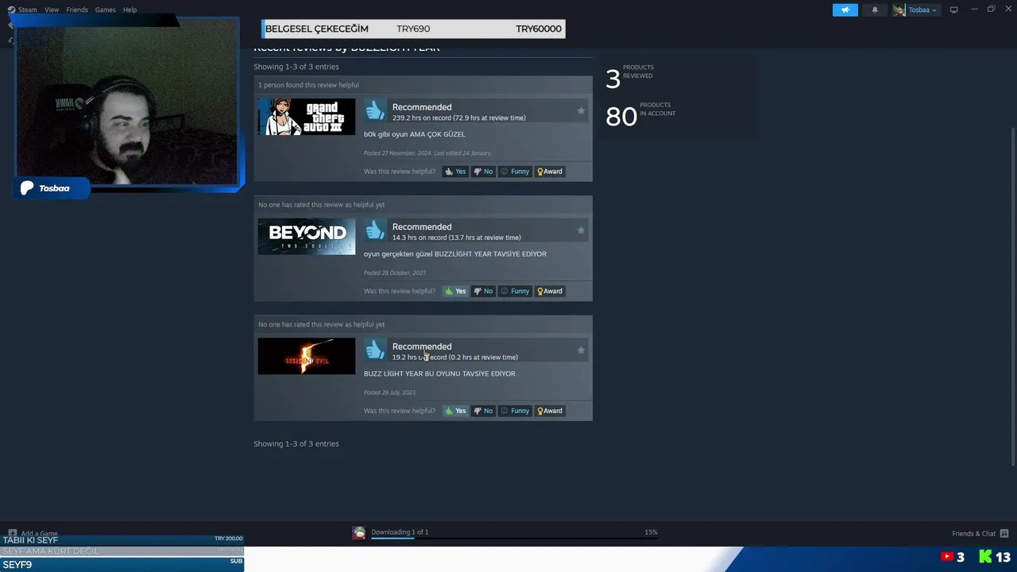Select text 'BUZZ LİGHT YEAR BU OYUNU TAVSİYE EDİYOR'

pos(439,373)
